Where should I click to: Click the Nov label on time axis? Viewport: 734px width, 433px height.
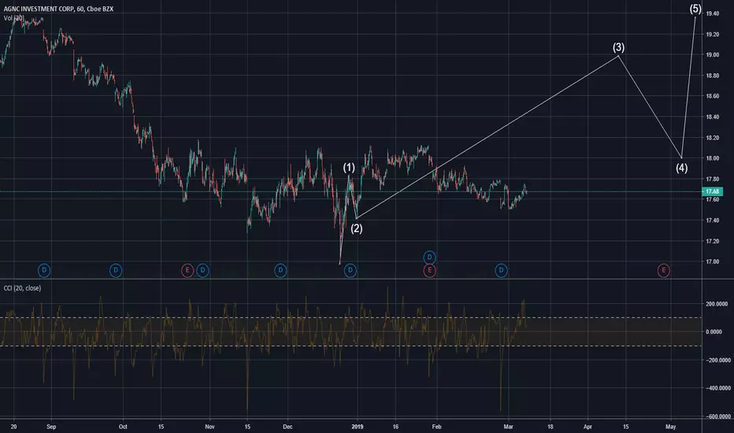pyautogui.click(x=209, y=427)
